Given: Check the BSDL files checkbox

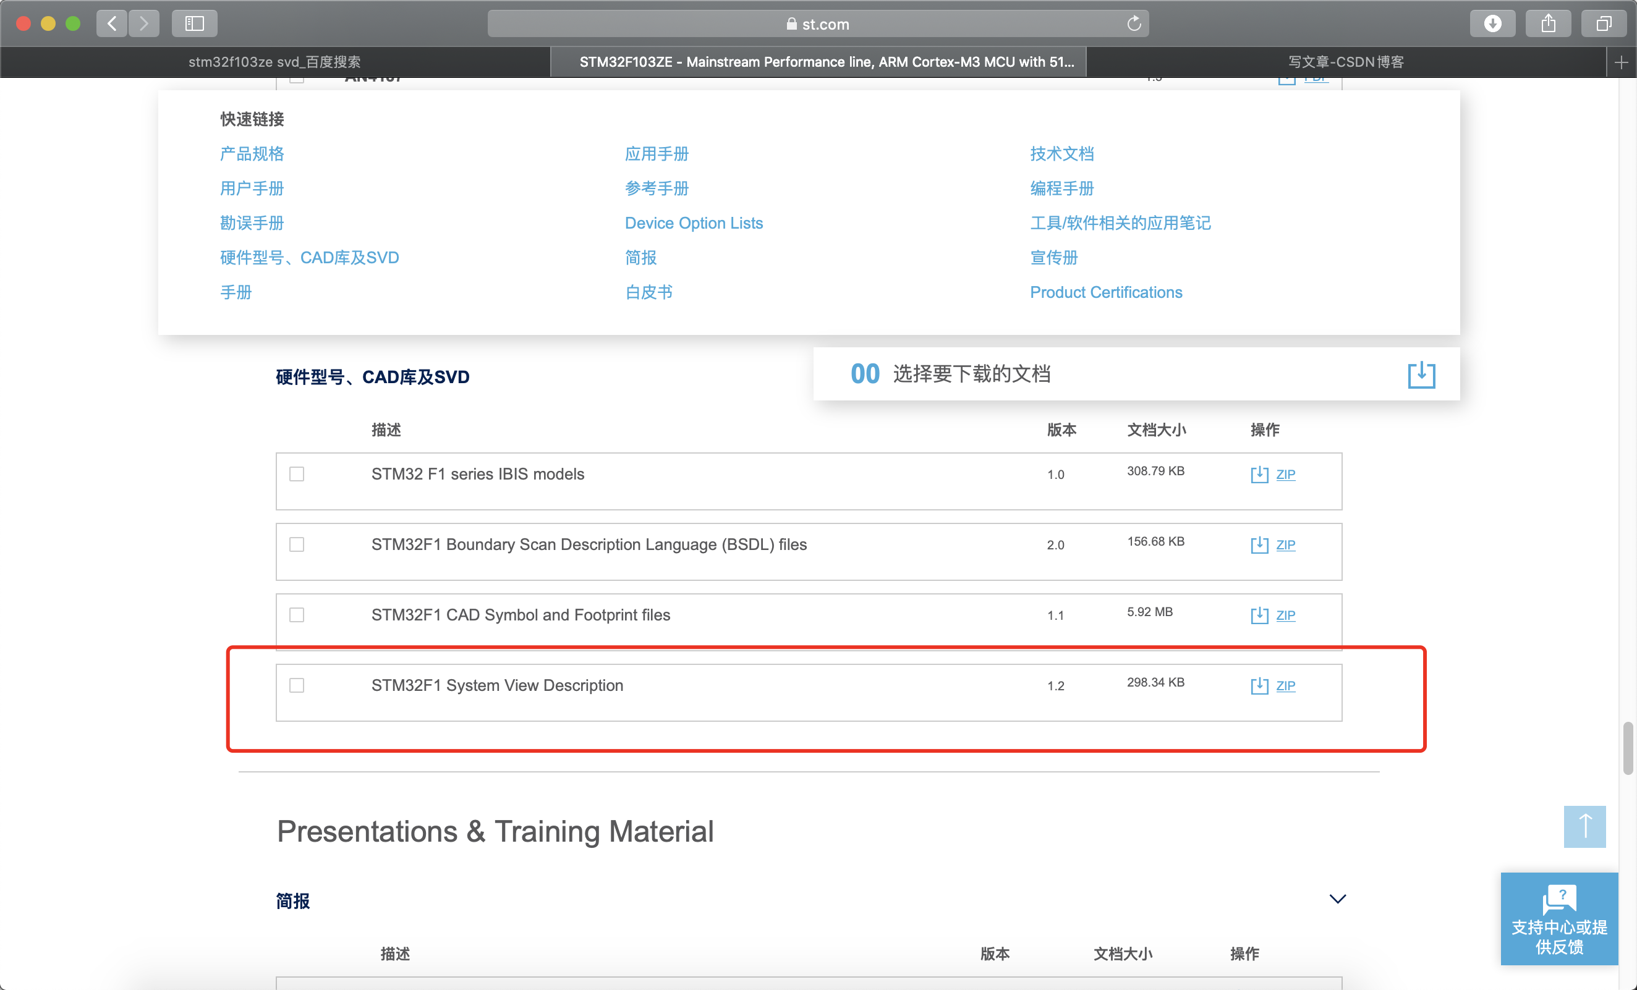Looking at the screenshot, I should point(297,544).
